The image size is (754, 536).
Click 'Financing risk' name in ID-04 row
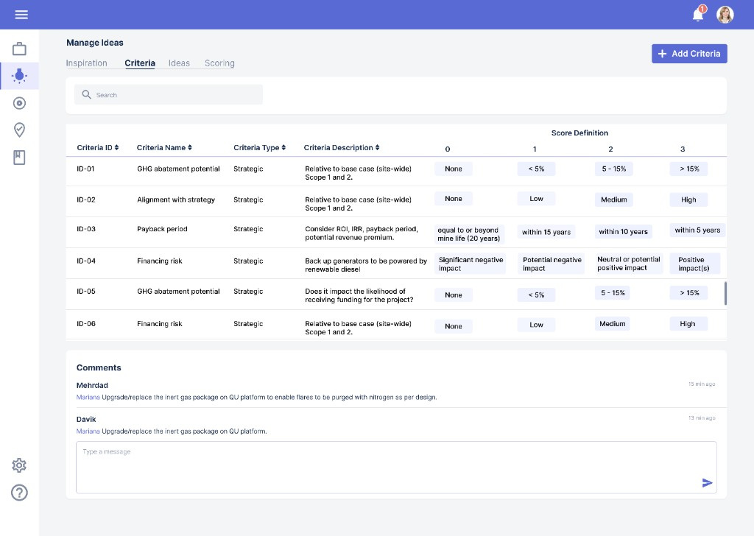[x=160, y=261]
